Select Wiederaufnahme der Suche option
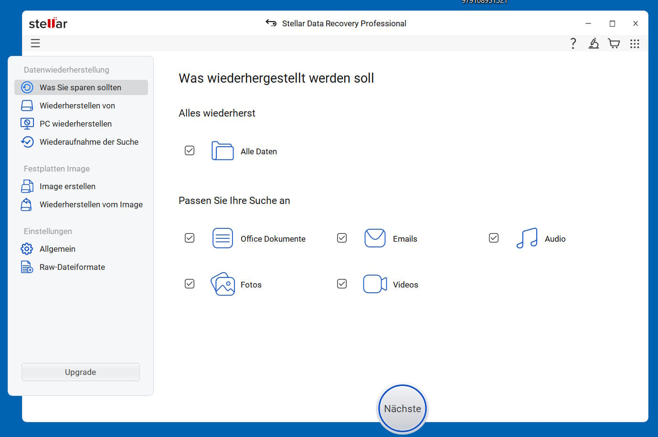This screenshot has height=437, width=658. coord(89,142)
